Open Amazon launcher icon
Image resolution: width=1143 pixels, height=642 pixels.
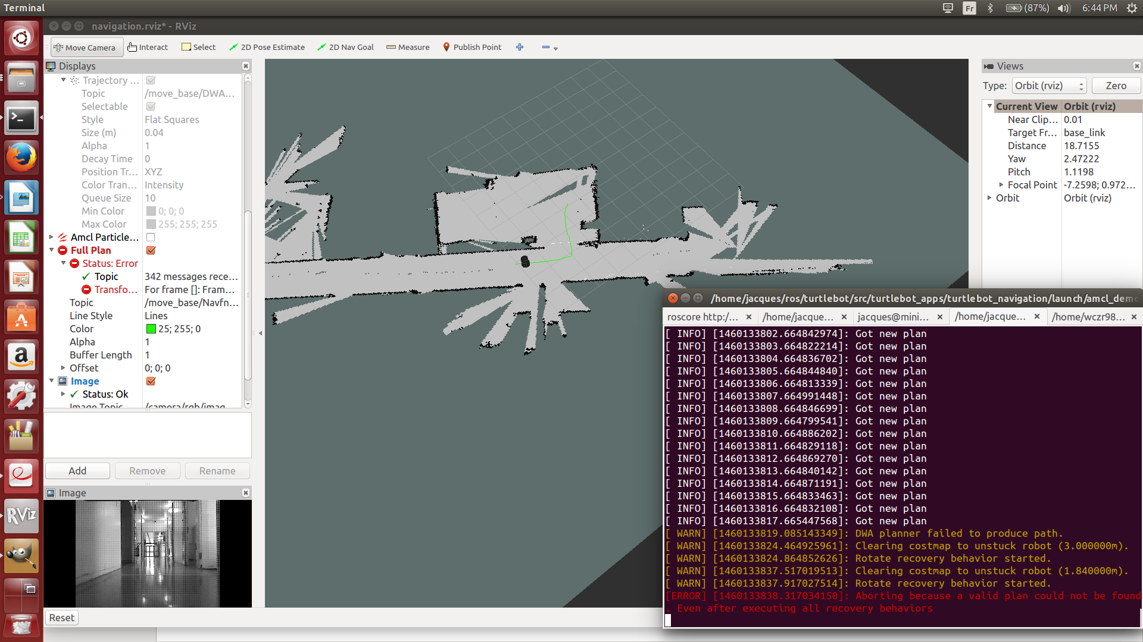21,357
